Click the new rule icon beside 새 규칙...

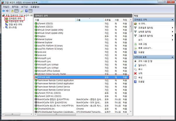pos(135,24)
